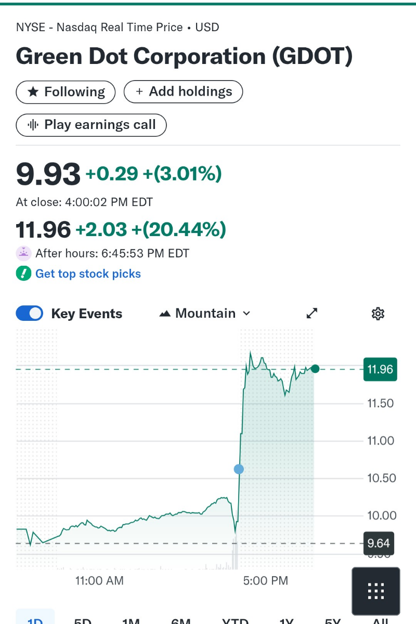Screen dimensions: 416x624
Task: Click Add holdings button
Action: click(183, 92)
